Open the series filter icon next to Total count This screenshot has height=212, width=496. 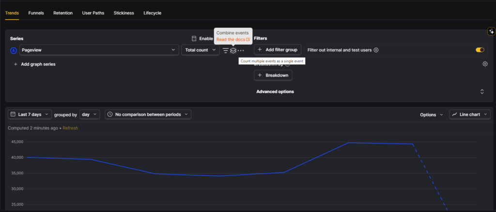(225, 50)
